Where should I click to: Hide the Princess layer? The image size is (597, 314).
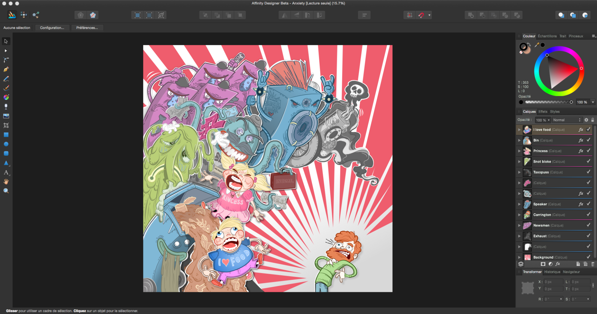click(588, 150)
